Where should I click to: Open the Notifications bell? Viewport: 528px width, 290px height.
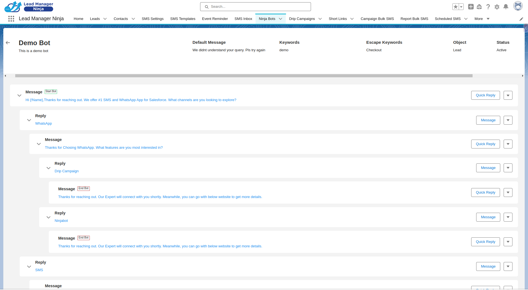point(506,7)
